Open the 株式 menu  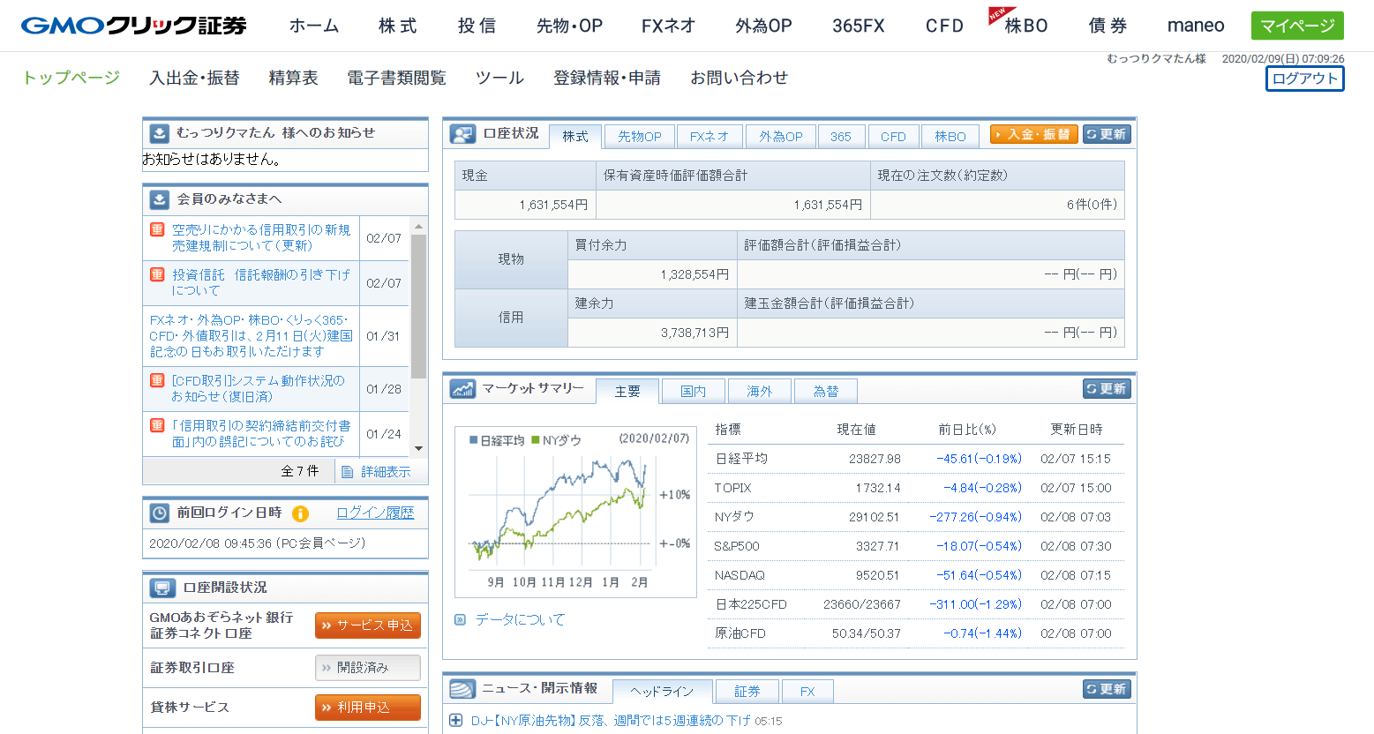pos(398,26)
